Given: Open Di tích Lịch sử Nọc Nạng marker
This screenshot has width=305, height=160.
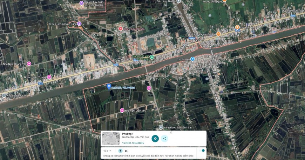Looking at the screenshot, I should point(79,24).
